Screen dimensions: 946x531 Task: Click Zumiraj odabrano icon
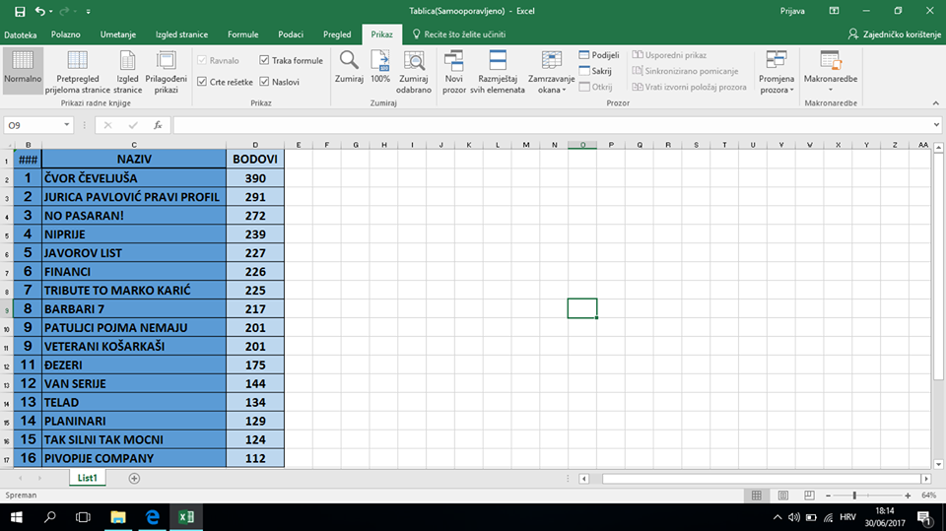(x=414, y=61)
